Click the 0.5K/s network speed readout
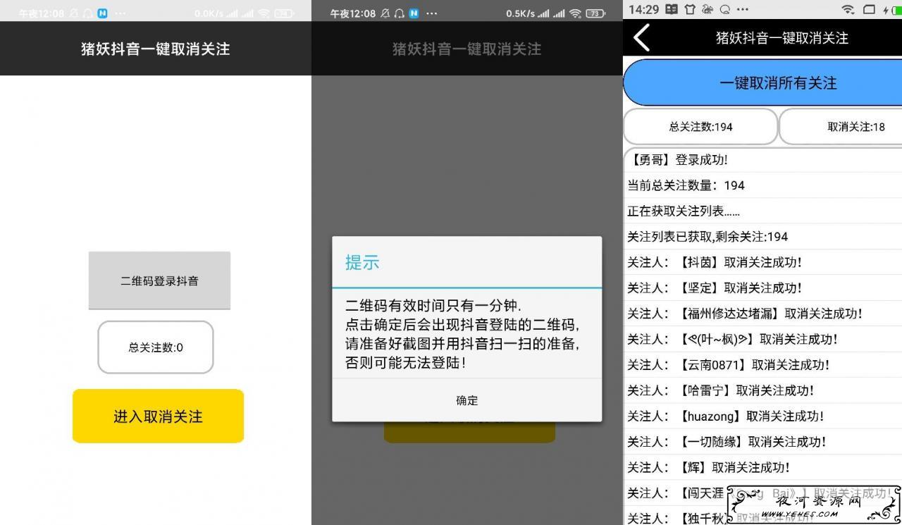Screen dimensions: 902x525 point(520,13)
